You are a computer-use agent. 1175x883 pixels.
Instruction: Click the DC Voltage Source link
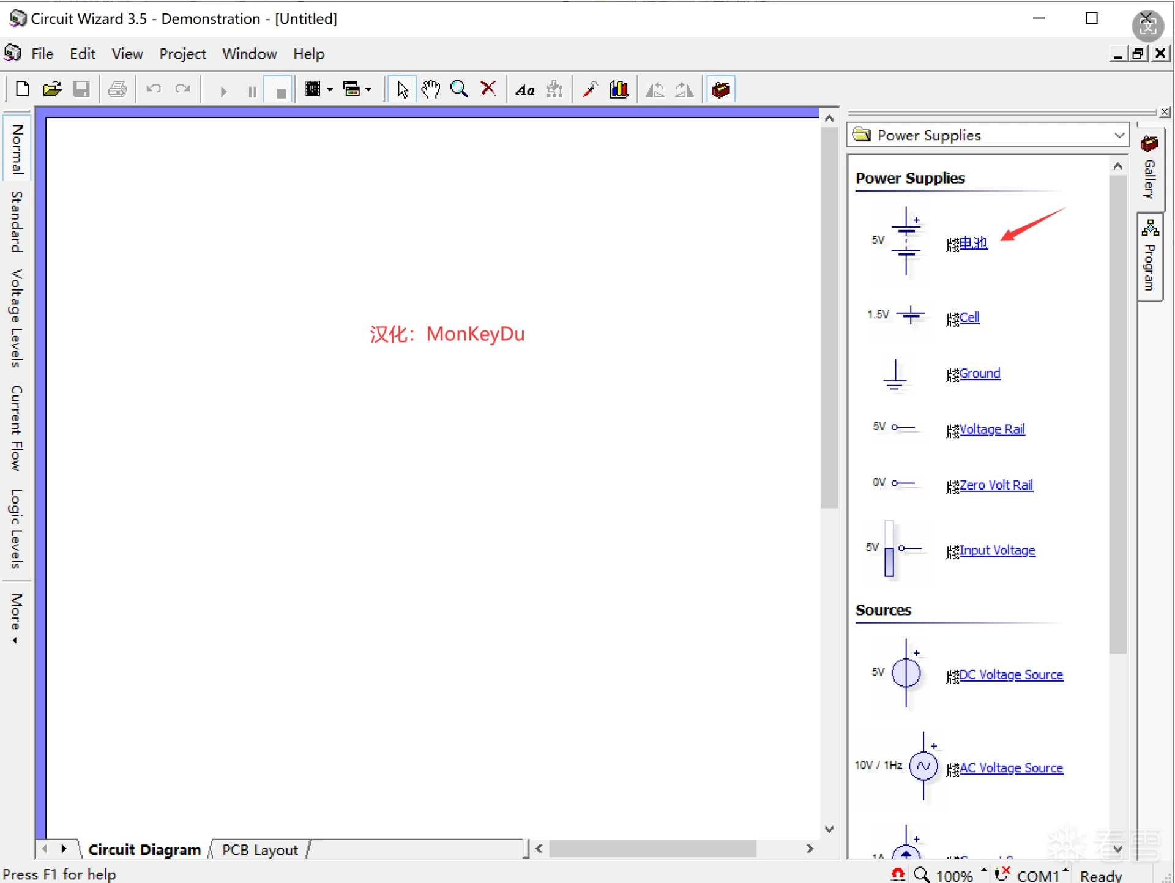coord(1010,675)
